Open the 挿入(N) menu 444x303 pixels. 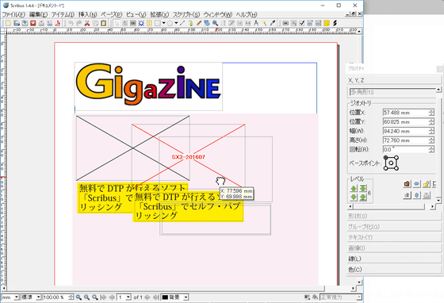click(x=88, y=14)
